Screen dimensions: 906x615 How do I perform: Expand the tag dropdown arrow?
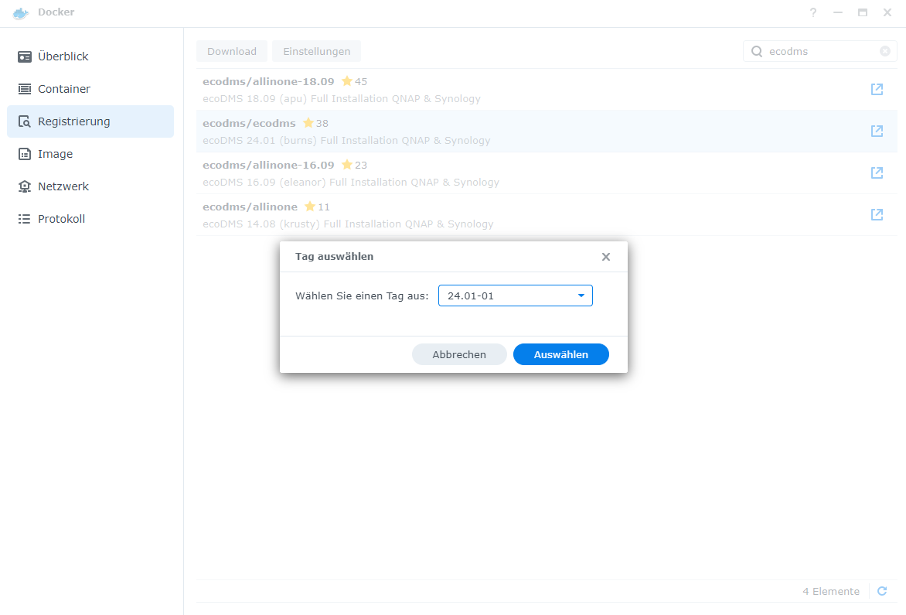point(581,296)
